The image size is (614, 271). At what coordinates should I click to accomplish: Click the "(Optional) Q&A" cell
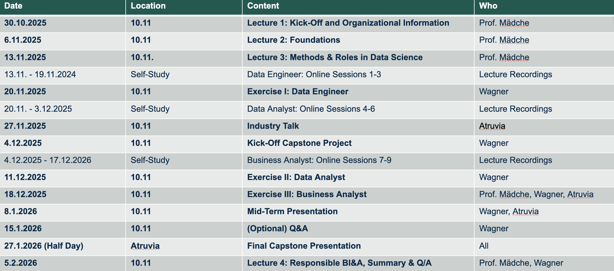point(278,228)
